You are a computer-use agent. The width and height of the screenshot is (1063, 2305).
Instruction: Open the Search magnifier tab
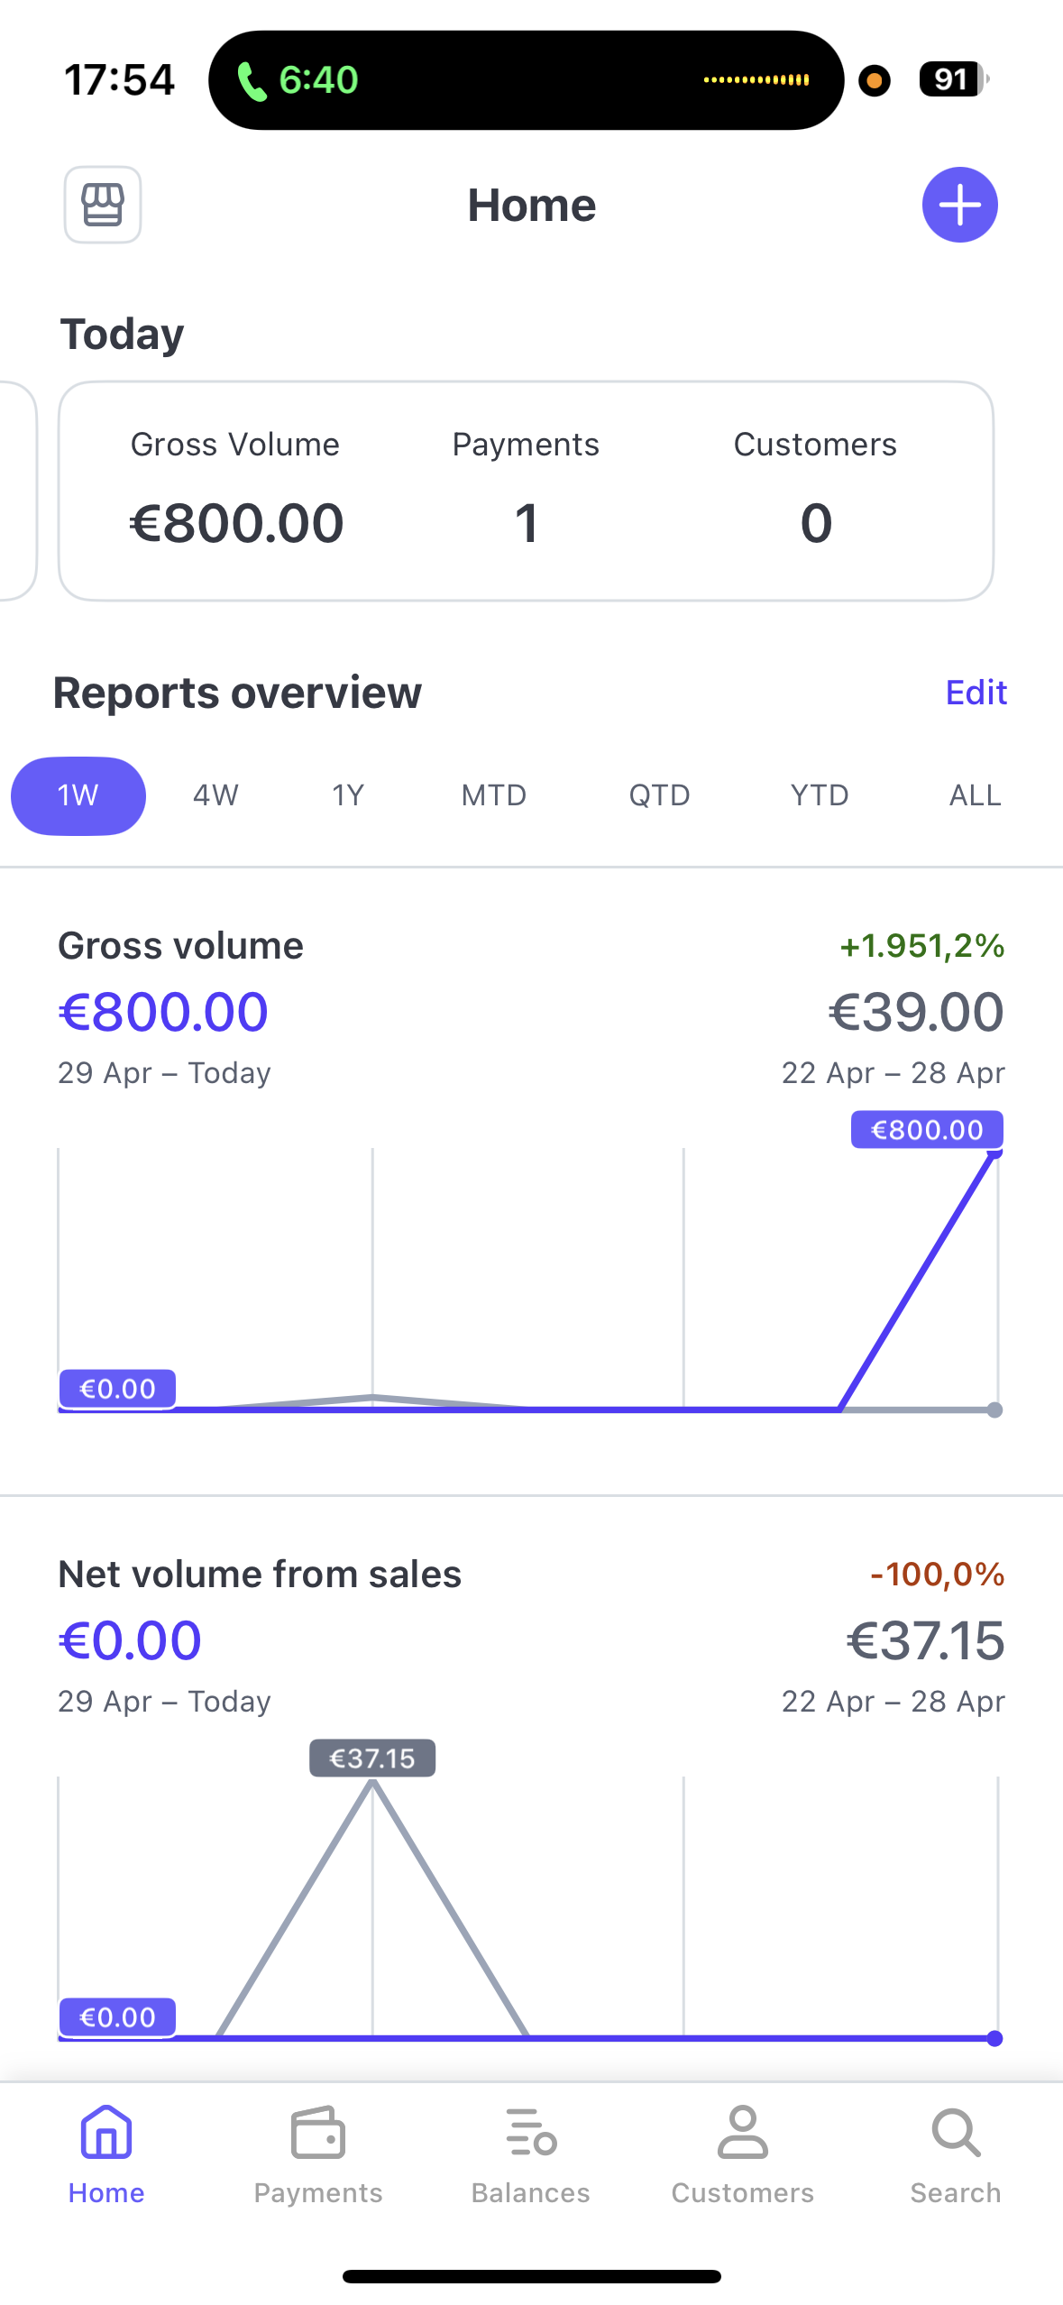(x=955, y=2134)
